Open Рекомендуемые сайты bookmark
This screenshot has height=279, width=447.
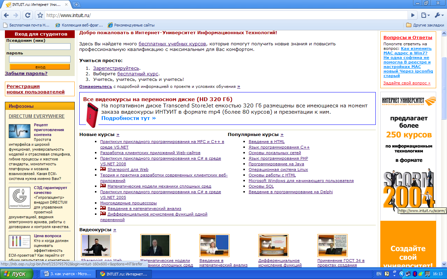tap(131, 25)
